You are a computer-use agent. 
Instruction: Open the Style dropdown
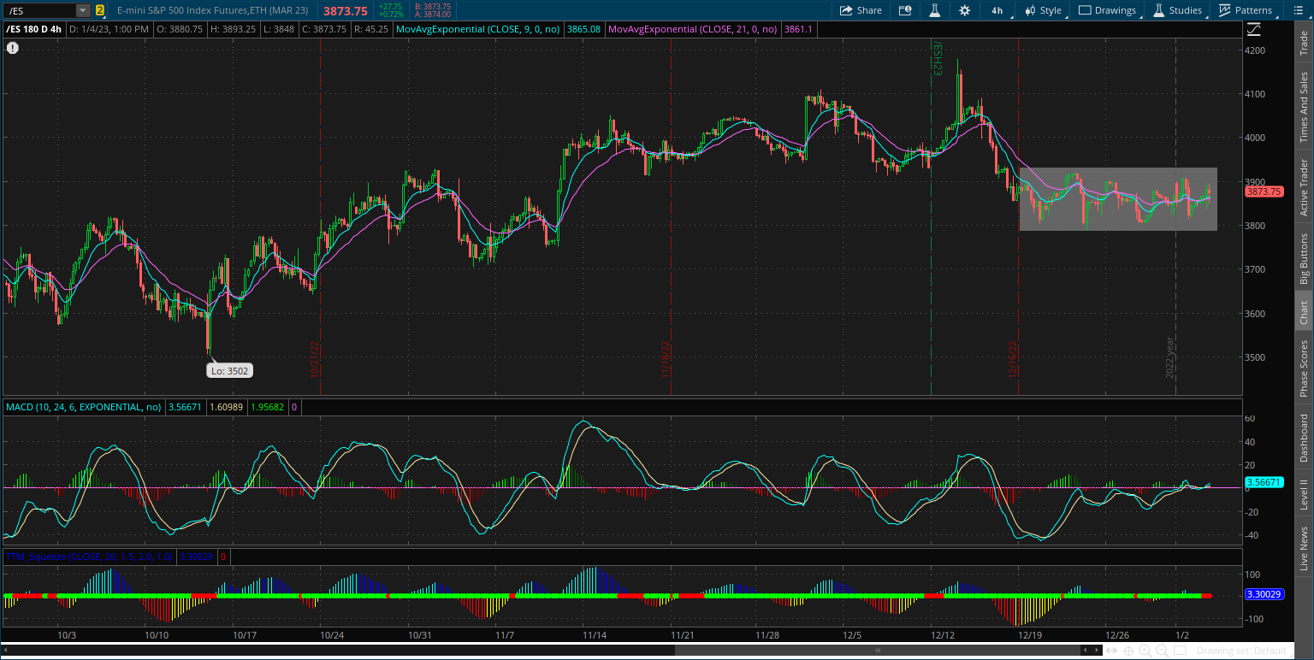pos(1043,10)
